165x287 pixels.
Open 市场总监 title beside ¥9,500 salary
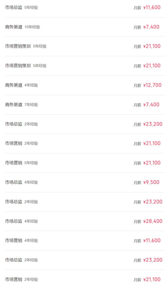click(x=14, y=182)
